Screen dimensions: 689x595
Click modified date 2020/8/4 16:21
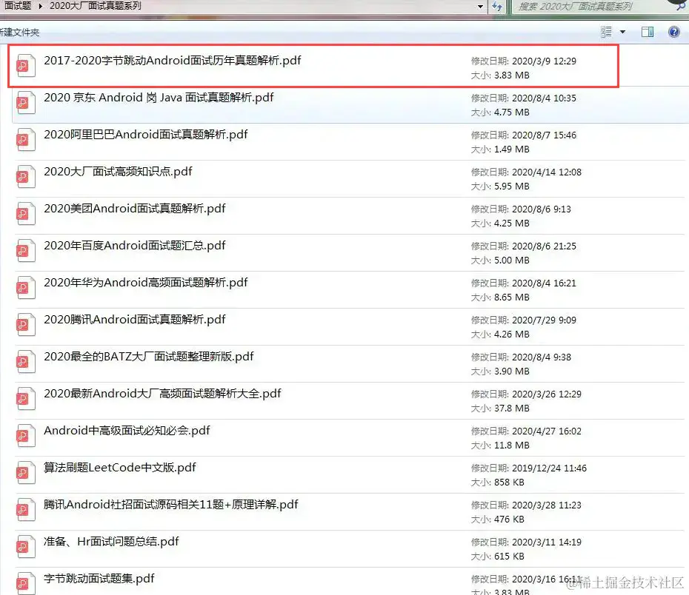click(544, 283)
